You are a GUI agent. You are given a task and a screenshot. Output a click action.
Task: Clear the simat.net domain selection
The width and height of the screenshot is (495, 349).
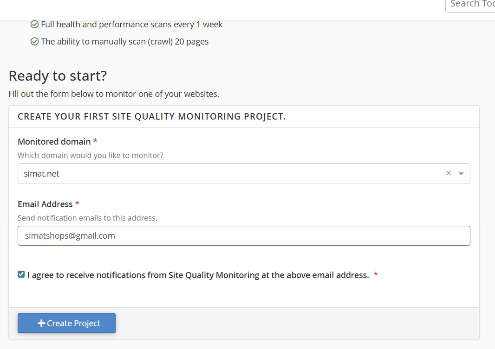coord(448,173)
